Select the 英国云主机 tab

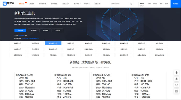click(x=124, y=49)
